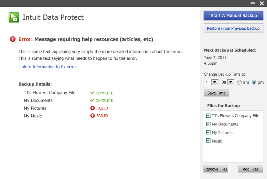Click the Change Backup Time to label
The width and height of the screenshot is (267, 179).
pos(225,74)
